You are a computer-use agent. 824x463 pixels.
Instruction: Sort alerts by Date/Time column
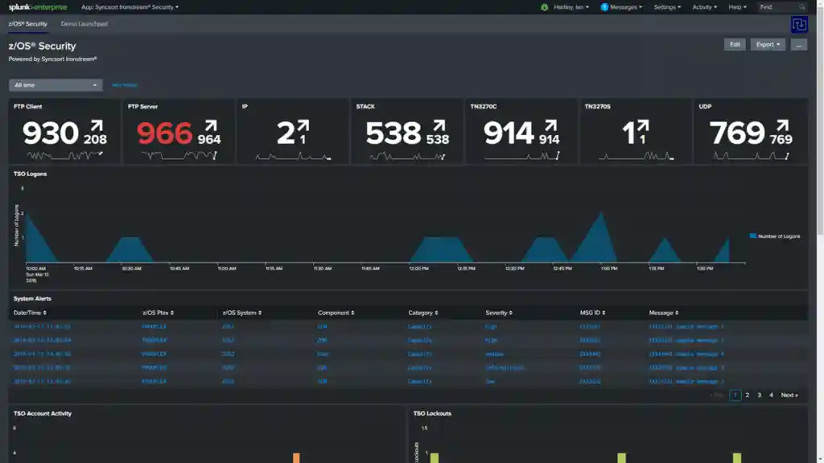tap(30, 313)
